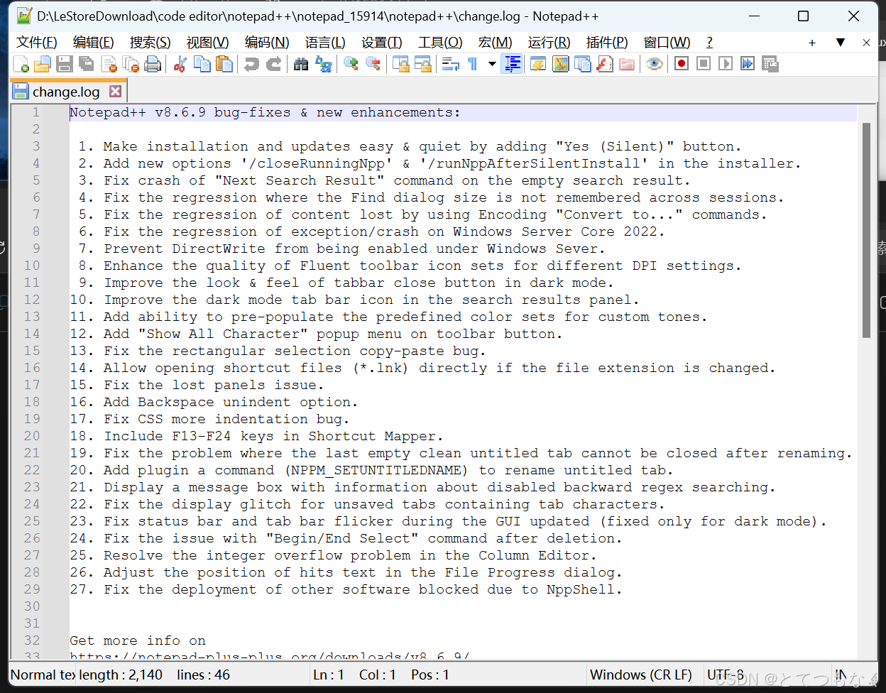
Task: Open 编辑(E) menu
Action: (x=94, y=43)
